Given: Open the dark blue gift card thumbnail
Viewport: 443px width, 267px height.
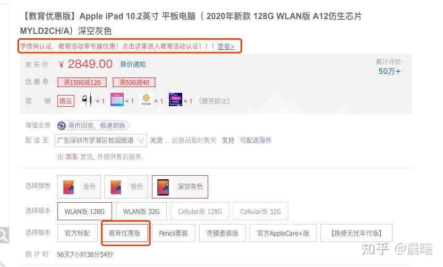Looking at the screenshot, I should [x=175, y=100].
